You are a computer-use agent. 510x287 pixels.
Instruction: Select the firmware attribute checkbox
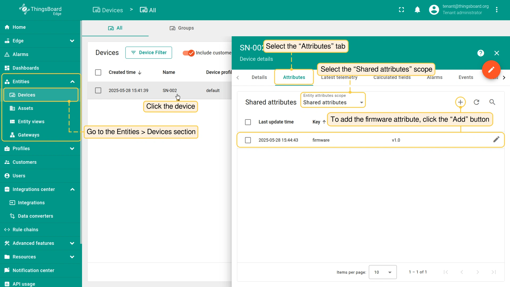tap(248, 140)
